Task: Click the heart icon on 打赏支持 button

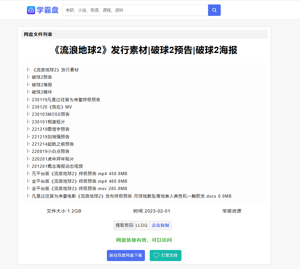Action: 156,255
